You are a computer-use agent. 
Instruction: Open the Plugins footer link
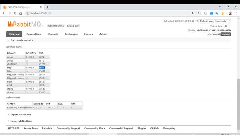pos(142,128)
